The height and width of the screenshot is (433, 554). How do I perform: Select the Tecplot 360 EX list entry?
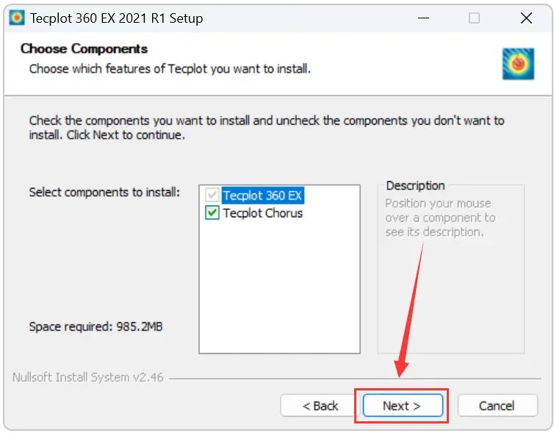point(262,195)
